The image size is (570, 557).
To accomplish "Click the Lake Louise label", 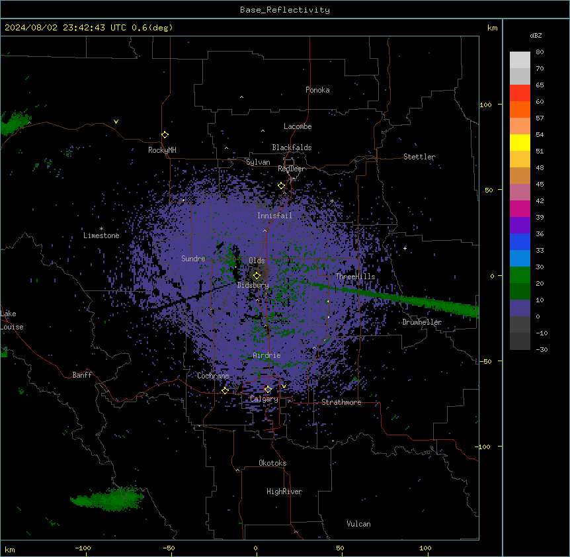I will (12, 320).
